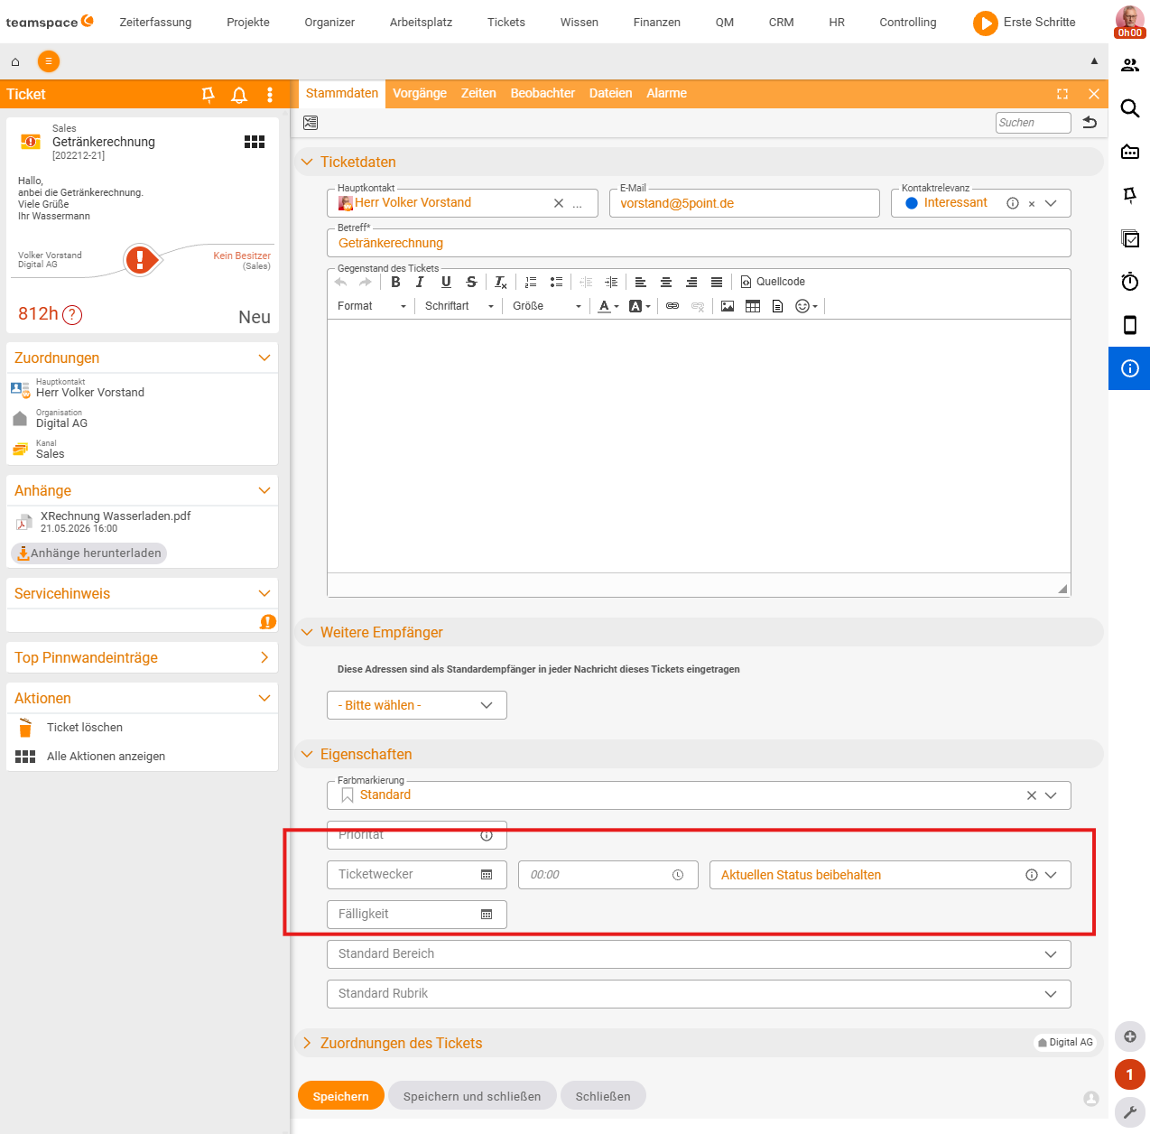Open the Farbmarkierung Standard dropdown
The width and height of the screenshot is (1150, 1134).
pos(1051,795)
